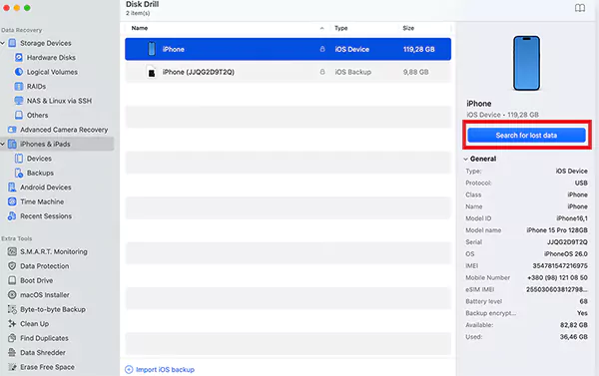The height and width of the screenshot is (376, 599).
Task: Select the RAIDs icon in the sidebar
Action: click(19, 86)
